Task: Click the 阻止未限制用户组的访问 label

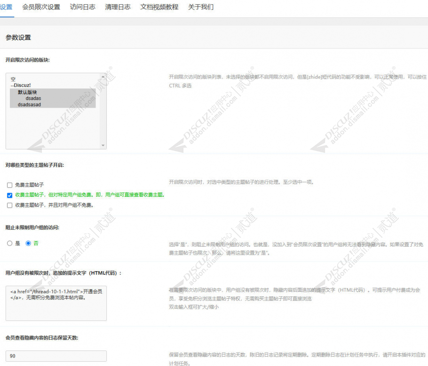Action: click(x=32, y=227)
